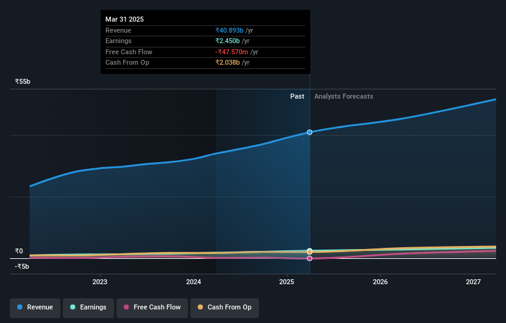Click the Free Cash Flow label in tooltip

click(x=129, y=52)
